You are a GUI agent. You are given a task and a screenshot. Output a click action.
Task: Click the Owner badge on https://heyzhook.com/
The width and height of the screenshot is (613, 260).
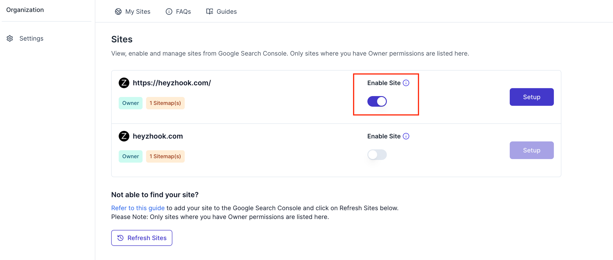131,103
